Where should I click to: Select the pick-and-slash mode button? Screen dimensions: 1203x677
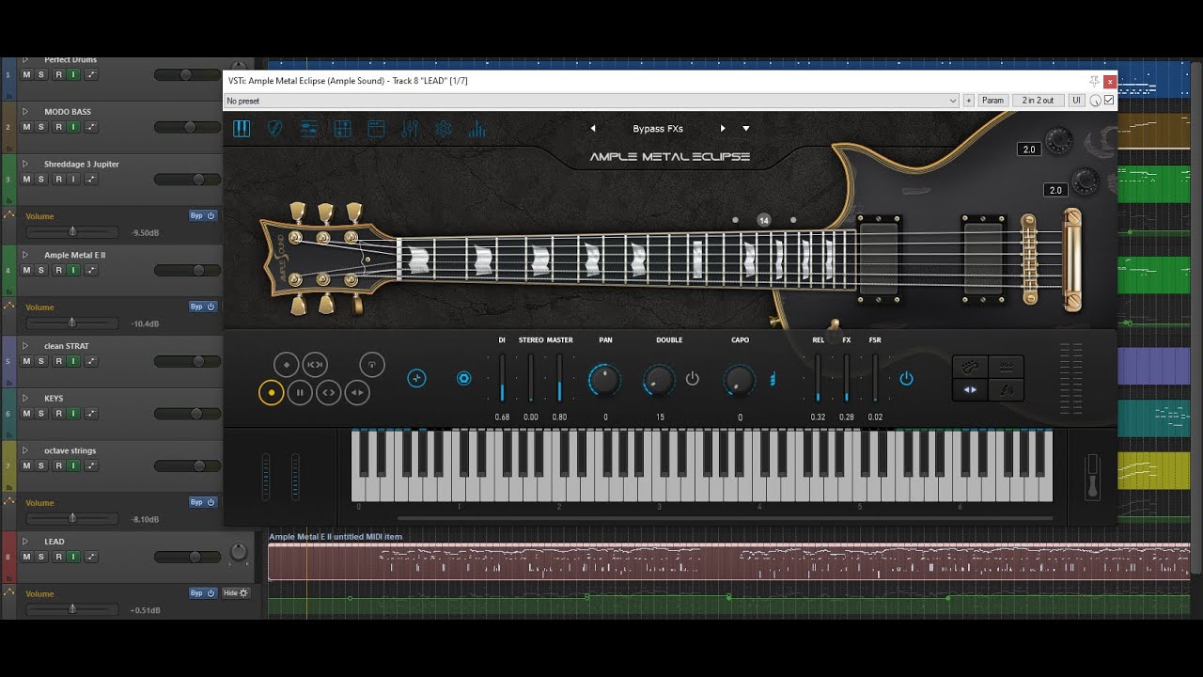1006,389
